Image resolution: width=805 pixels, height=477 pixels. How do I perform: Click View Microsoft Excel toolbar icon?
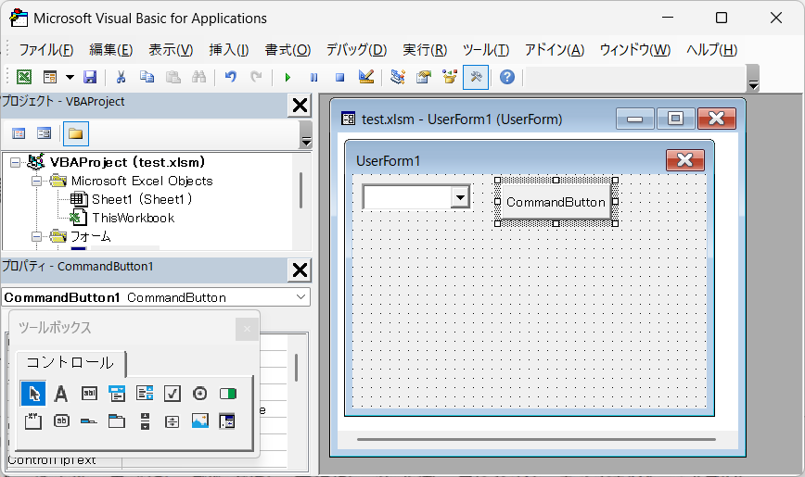coord(24,77)
